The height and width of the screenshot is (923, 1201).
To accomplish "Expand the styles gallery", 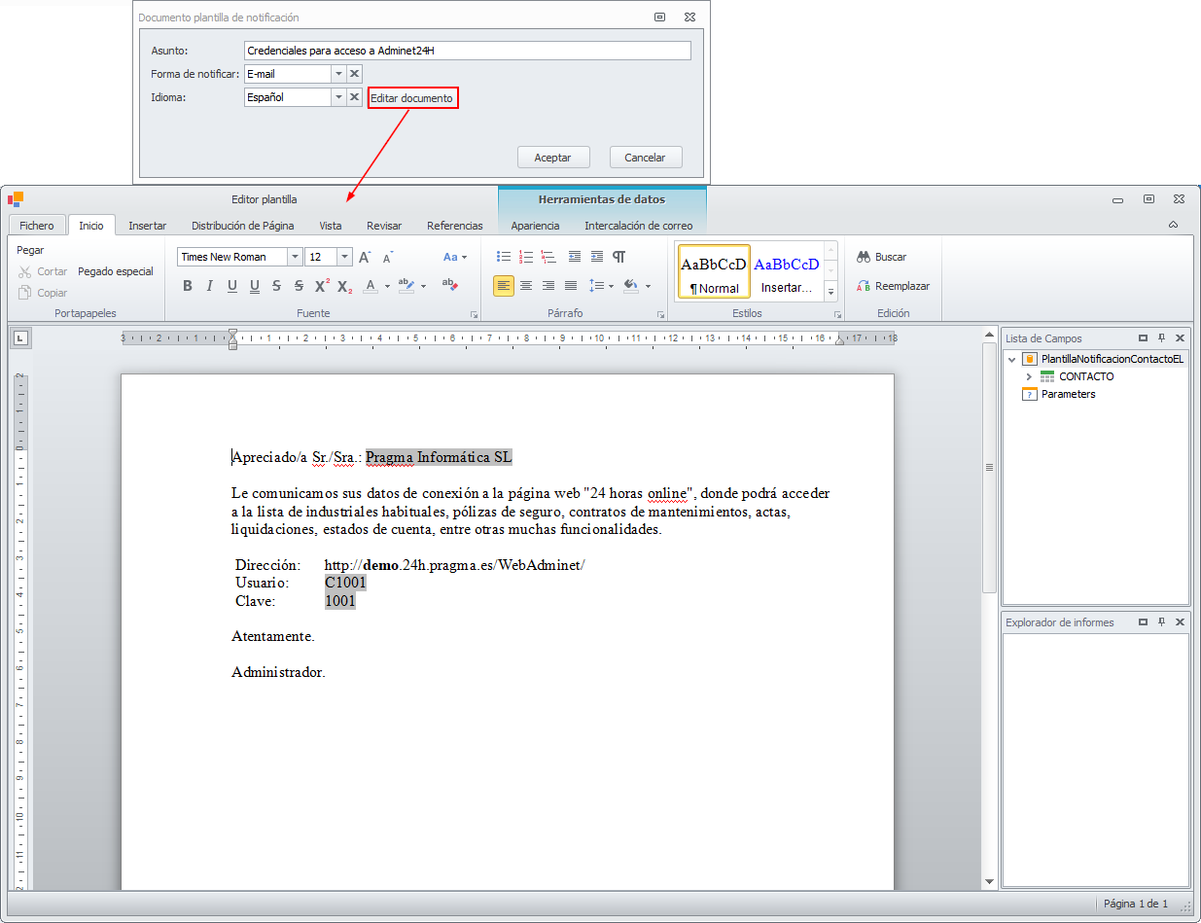I will (830, 291).
